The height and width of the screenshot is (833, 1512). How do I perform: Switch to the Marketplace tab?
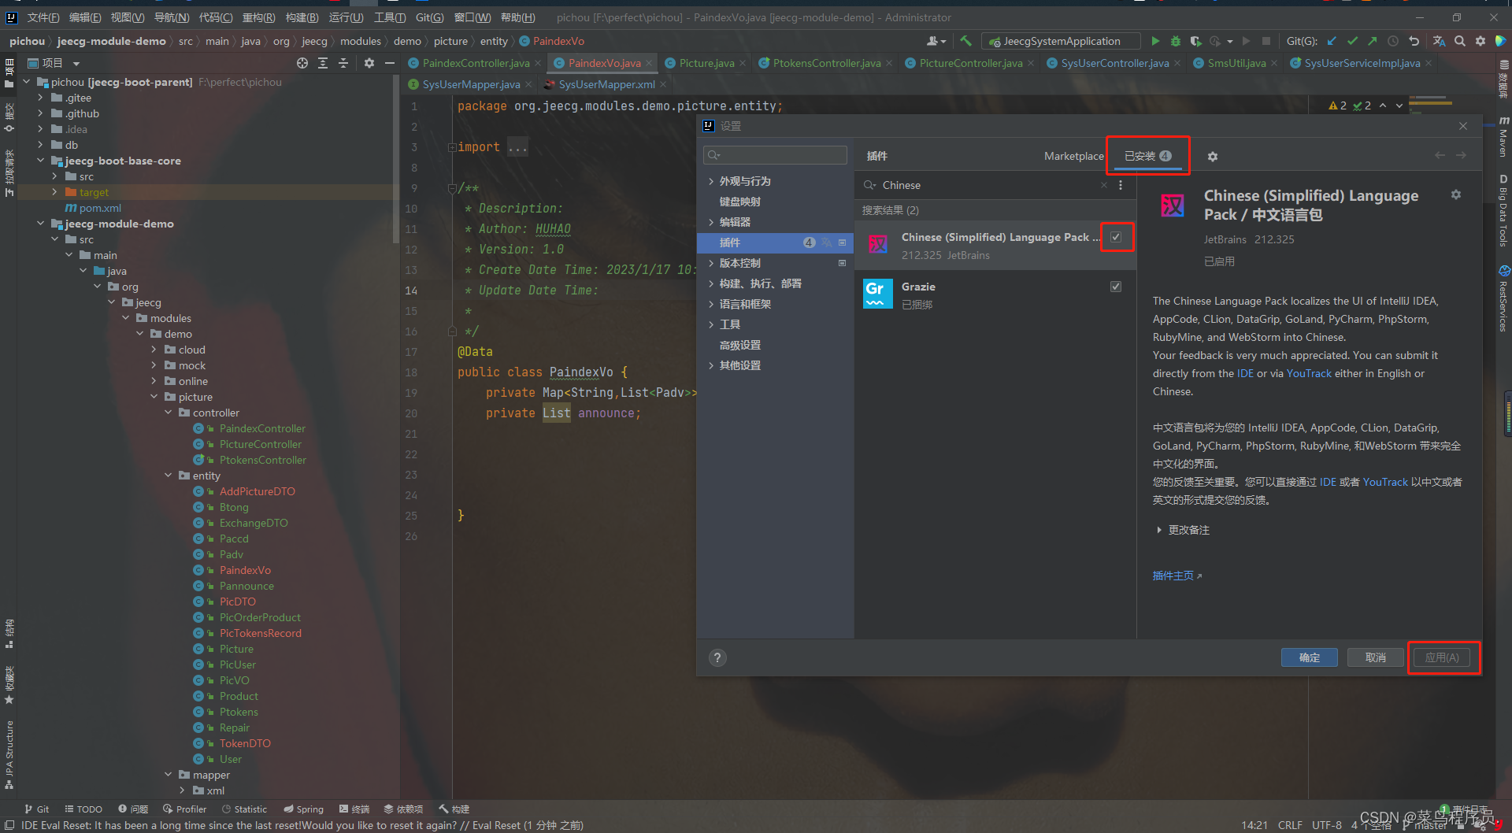1073,155
